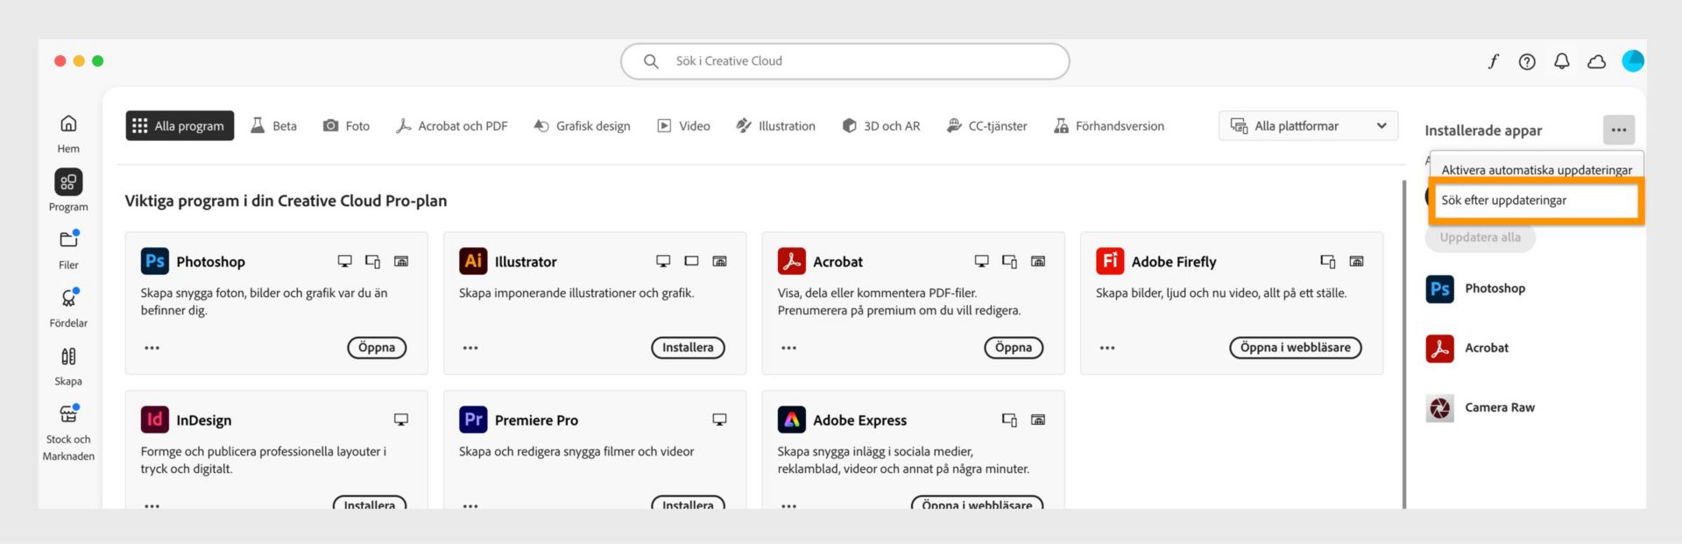Viewport: 1682px width, 544px height.
Task: Choose Sök efter uppdateringar menu entry
Action: [1537, 201]
